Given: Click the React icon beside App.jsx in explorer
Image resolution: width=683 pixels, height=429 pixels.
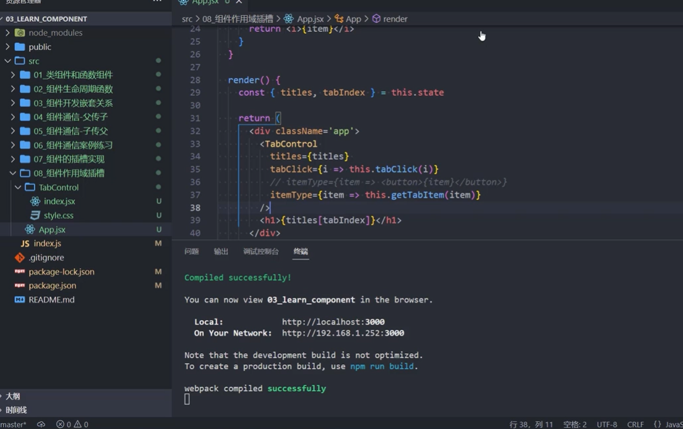Looking at the screenshot, I should pyautogui.click(x=30, y=229).
